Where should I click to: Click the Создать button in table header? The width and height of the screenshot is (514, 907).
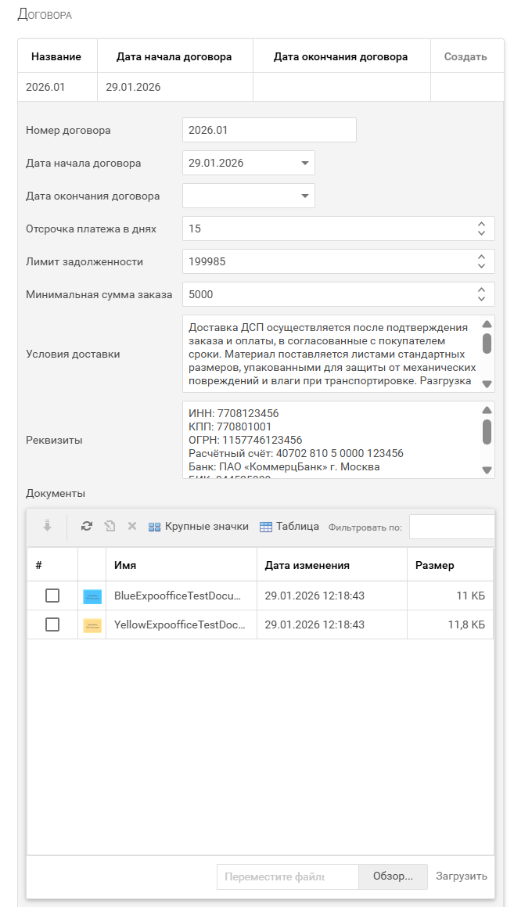click(x=465, y=57)
